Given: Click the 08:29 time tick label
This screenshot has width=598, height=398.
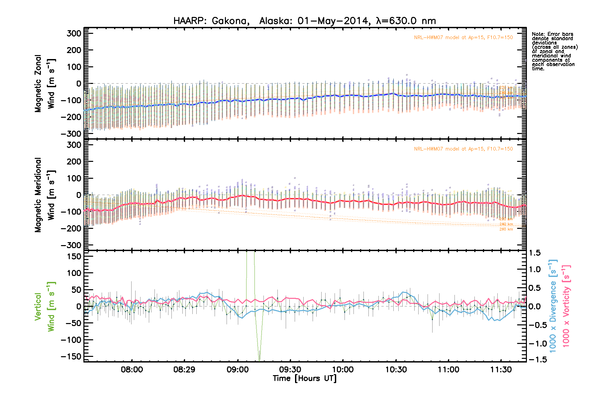Looking at the screenshot, I should (184, 369).
